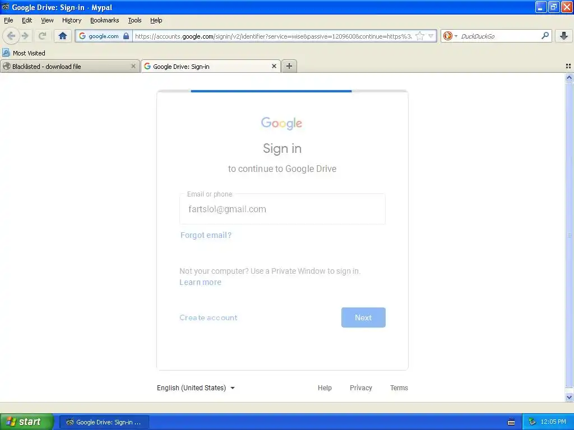574x430 pixels.
Task: Click the scrollbar up arrow
Action: tap(569, 77)
